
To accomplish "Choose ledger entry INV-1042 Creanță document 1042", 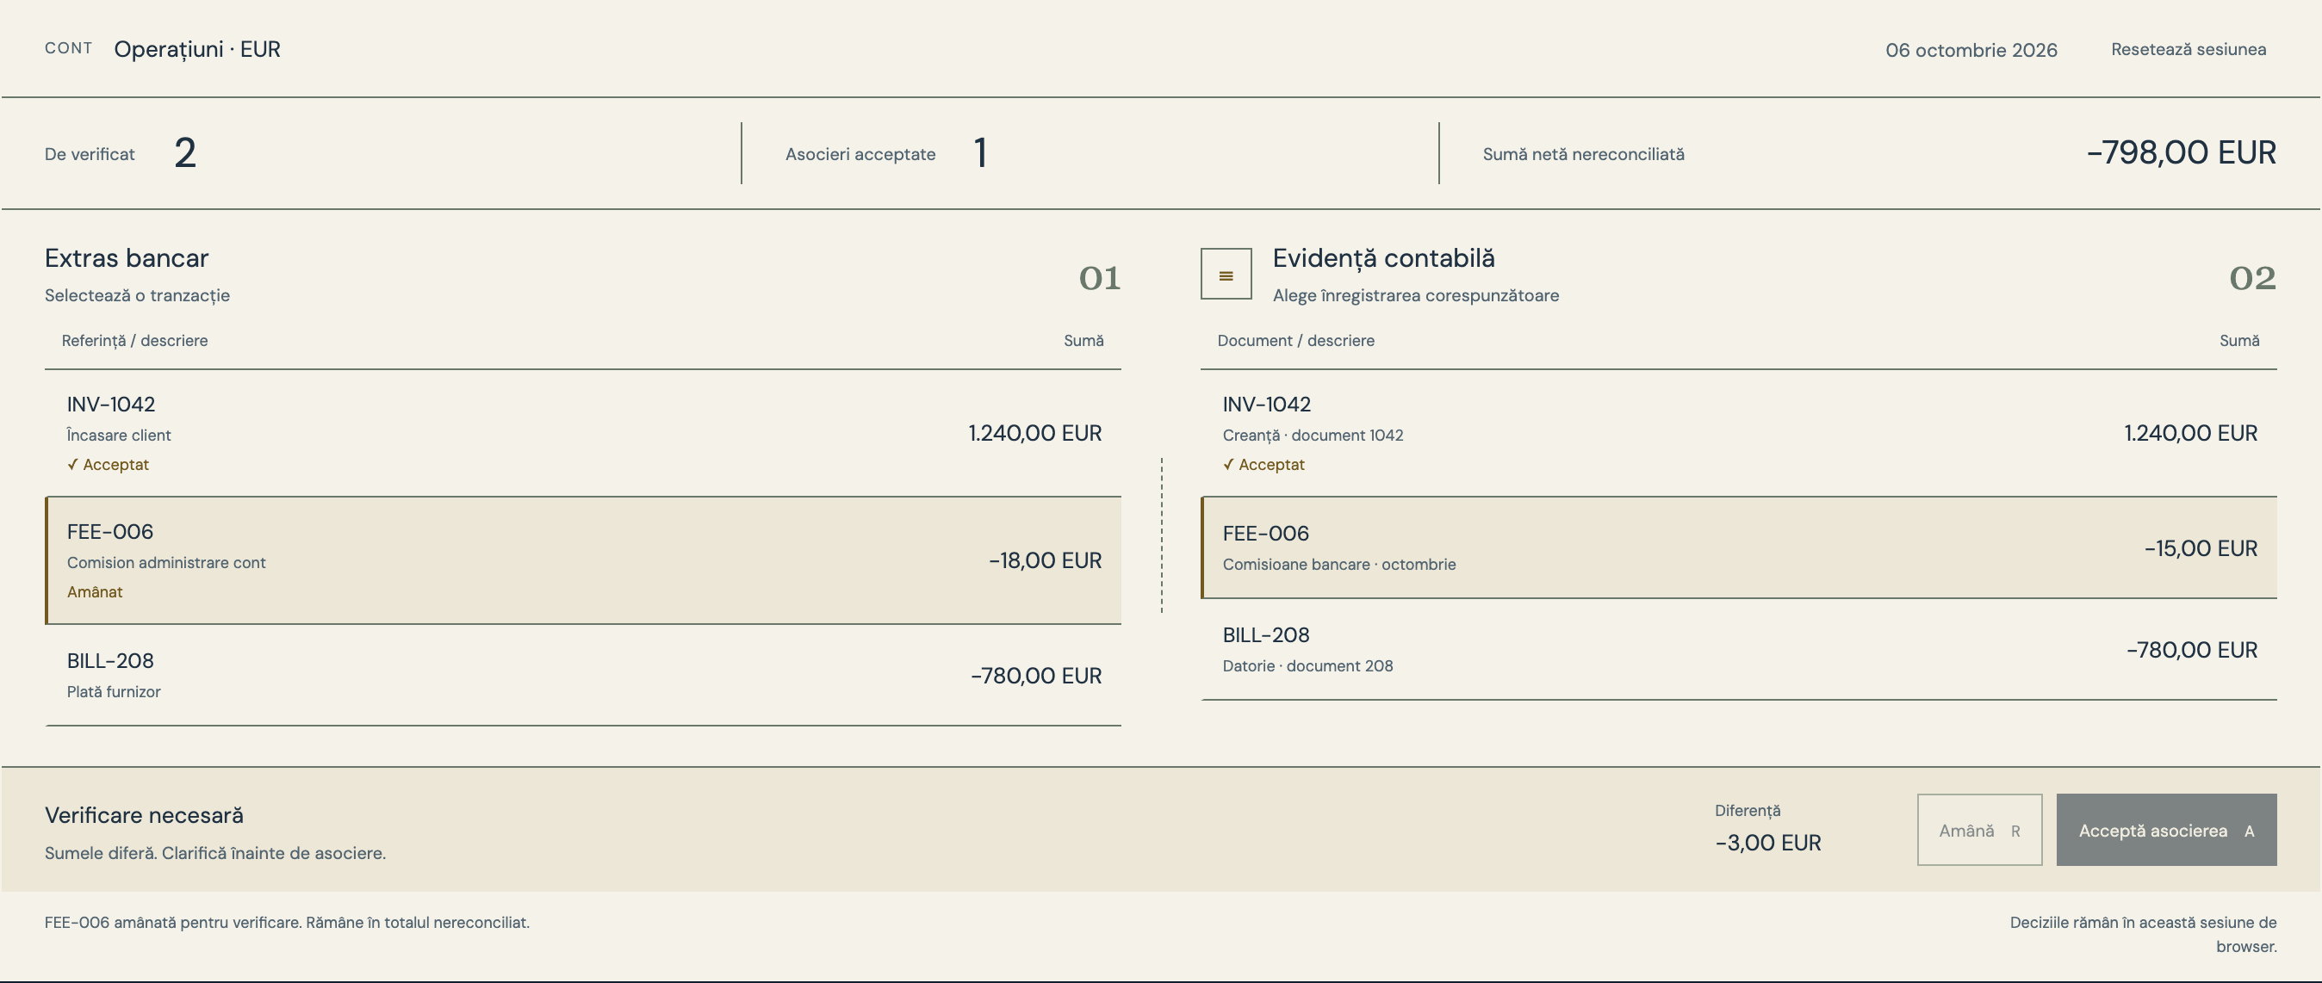I will 1739,433.
